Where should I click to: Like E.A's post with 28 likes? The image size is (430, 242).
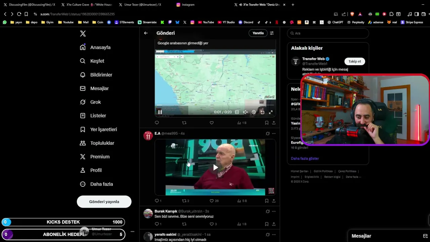point(214,201)
